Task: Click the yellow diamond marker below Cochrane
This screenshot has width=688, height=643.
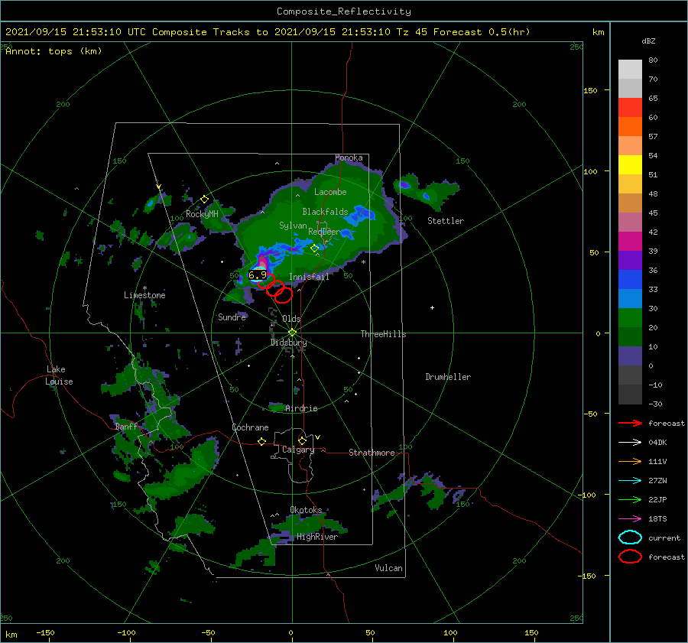Action: 262,441
